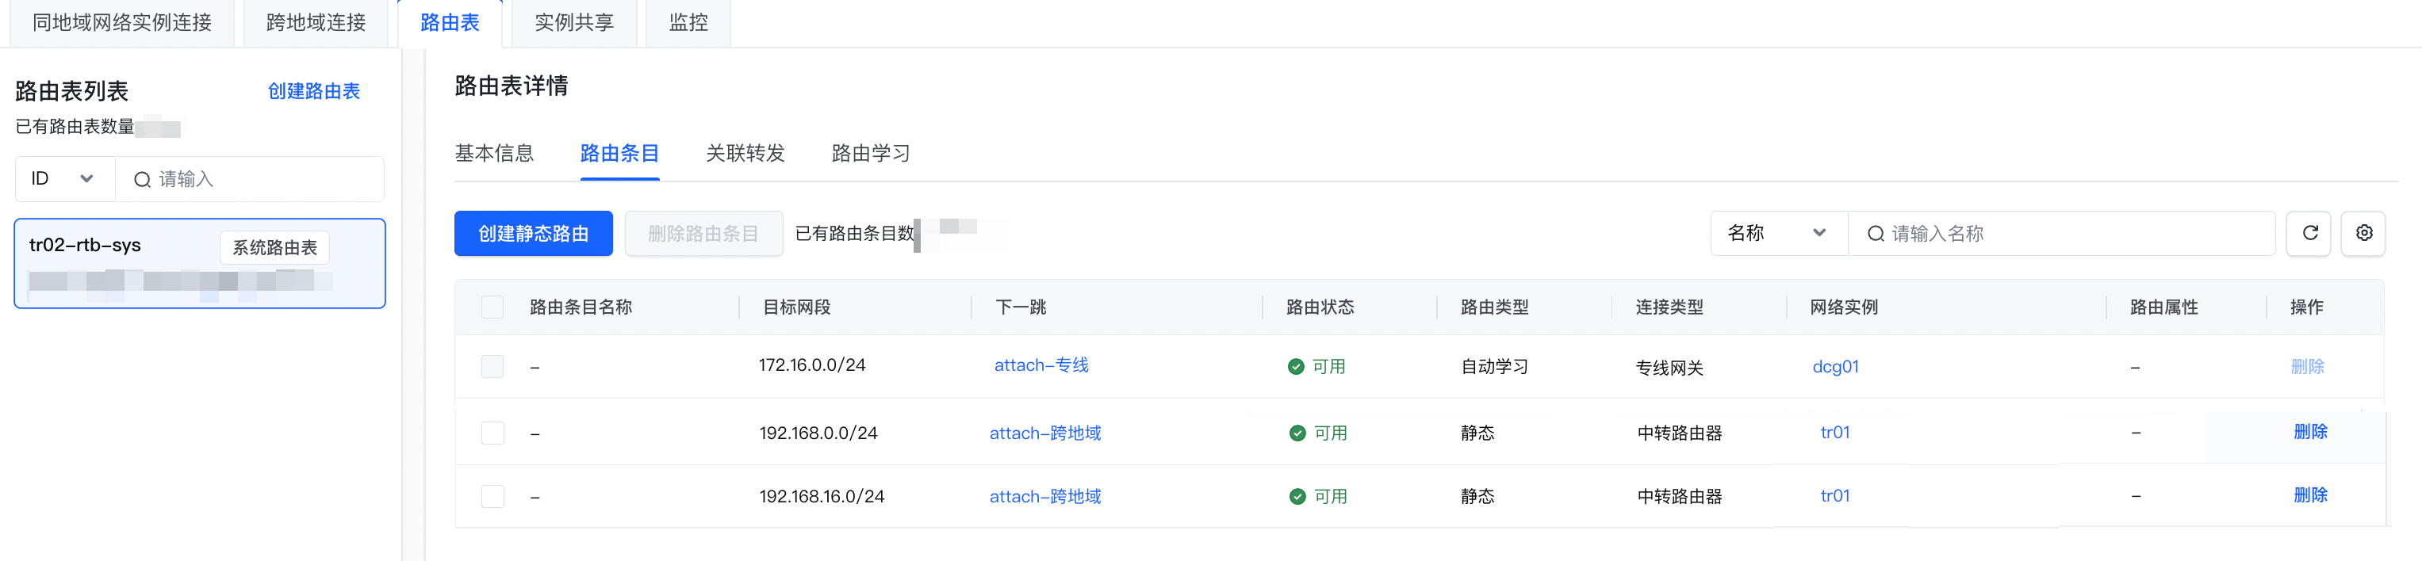Image resolution: width=2422 pixels, height=561 pixels.
Task: Click green available status icon for 172.16.0.0/24
Action: click(x=1296, y=367)
